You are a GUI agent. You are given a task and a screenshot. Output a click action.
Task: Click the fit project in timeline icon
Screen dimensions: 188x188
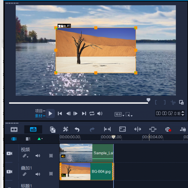click(107, 129)
